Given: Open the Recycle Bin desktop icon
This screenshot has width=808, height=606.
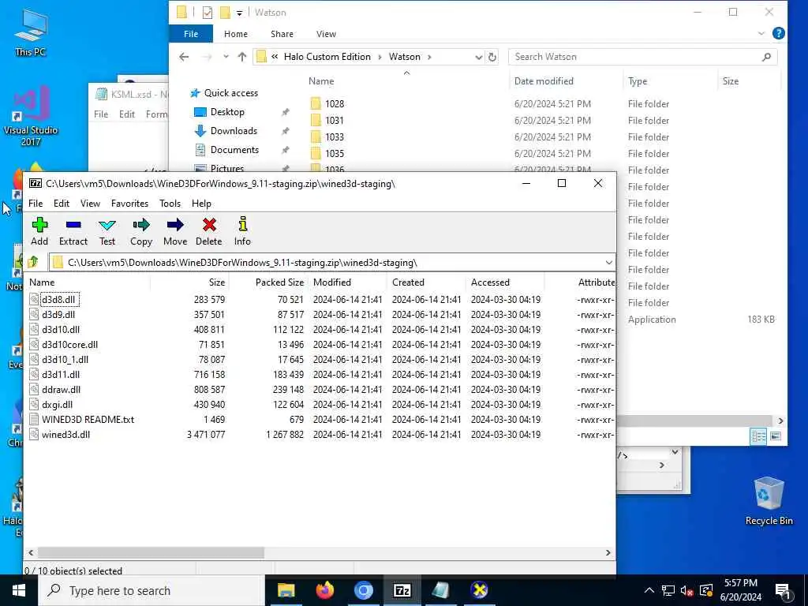Looking at the screenshot, I should tap(769, 501).
